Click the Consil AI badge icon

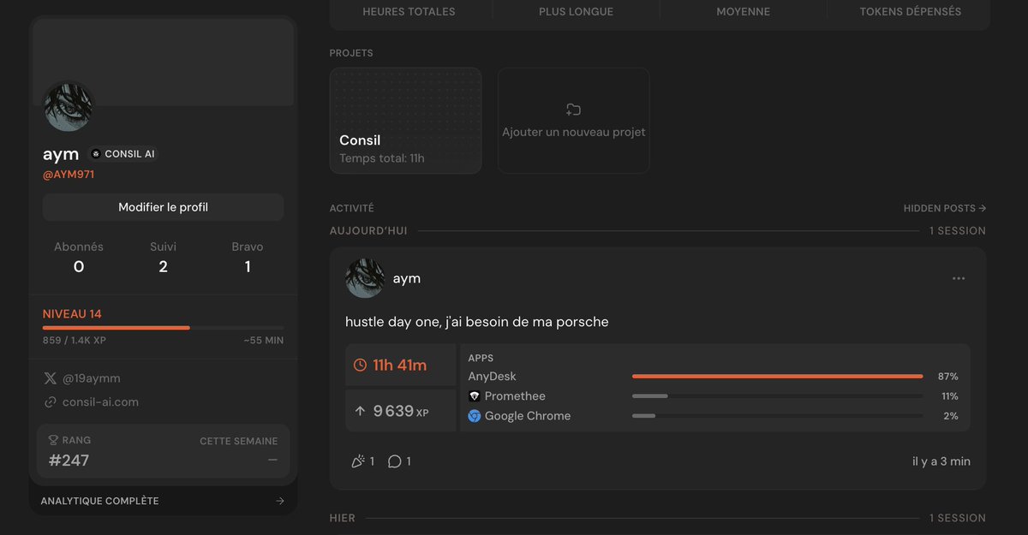pos(96,154)
